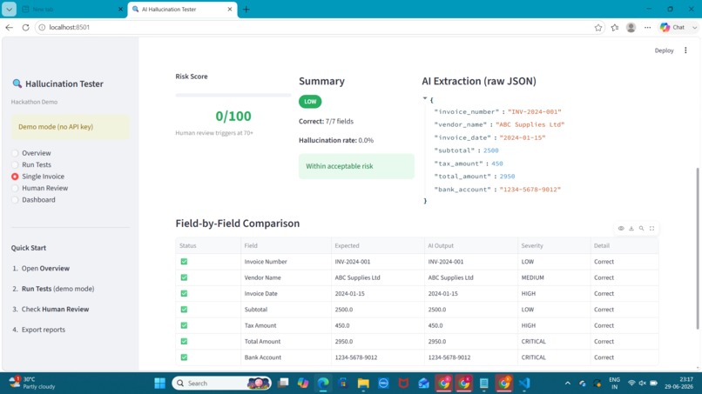Image resolution: width=702 pixels, height=394 pixels.
Task: Open browser settings and more ellipsis
Action: (x=647, y=27)
